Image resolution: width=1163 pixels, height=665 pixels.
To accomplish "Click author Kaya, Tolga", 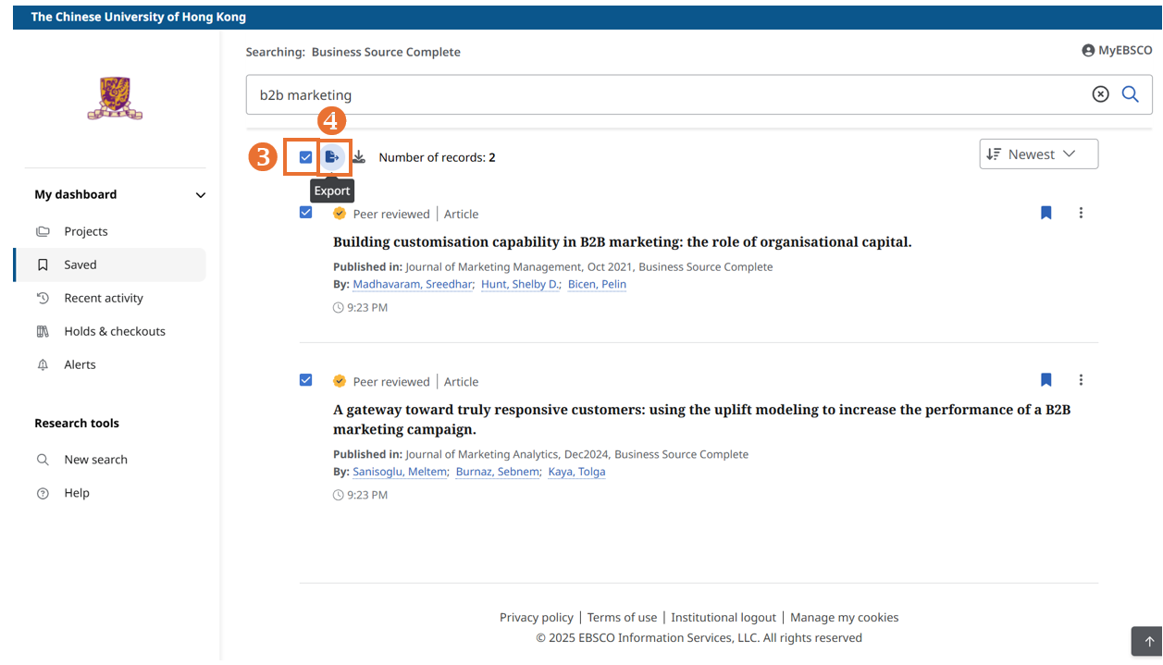I will point(576,472).
